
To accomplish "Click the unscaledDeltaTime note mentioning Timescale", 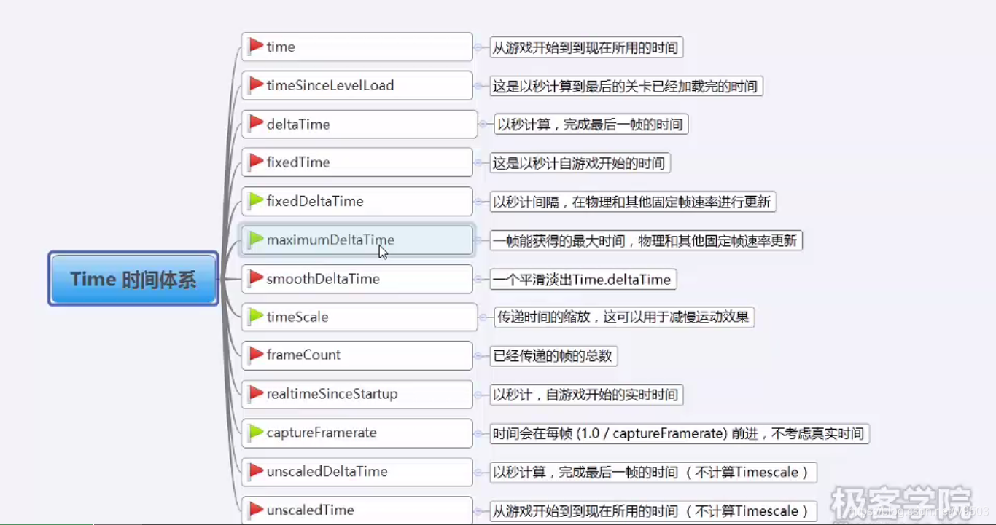I will (x=653, y=472).
